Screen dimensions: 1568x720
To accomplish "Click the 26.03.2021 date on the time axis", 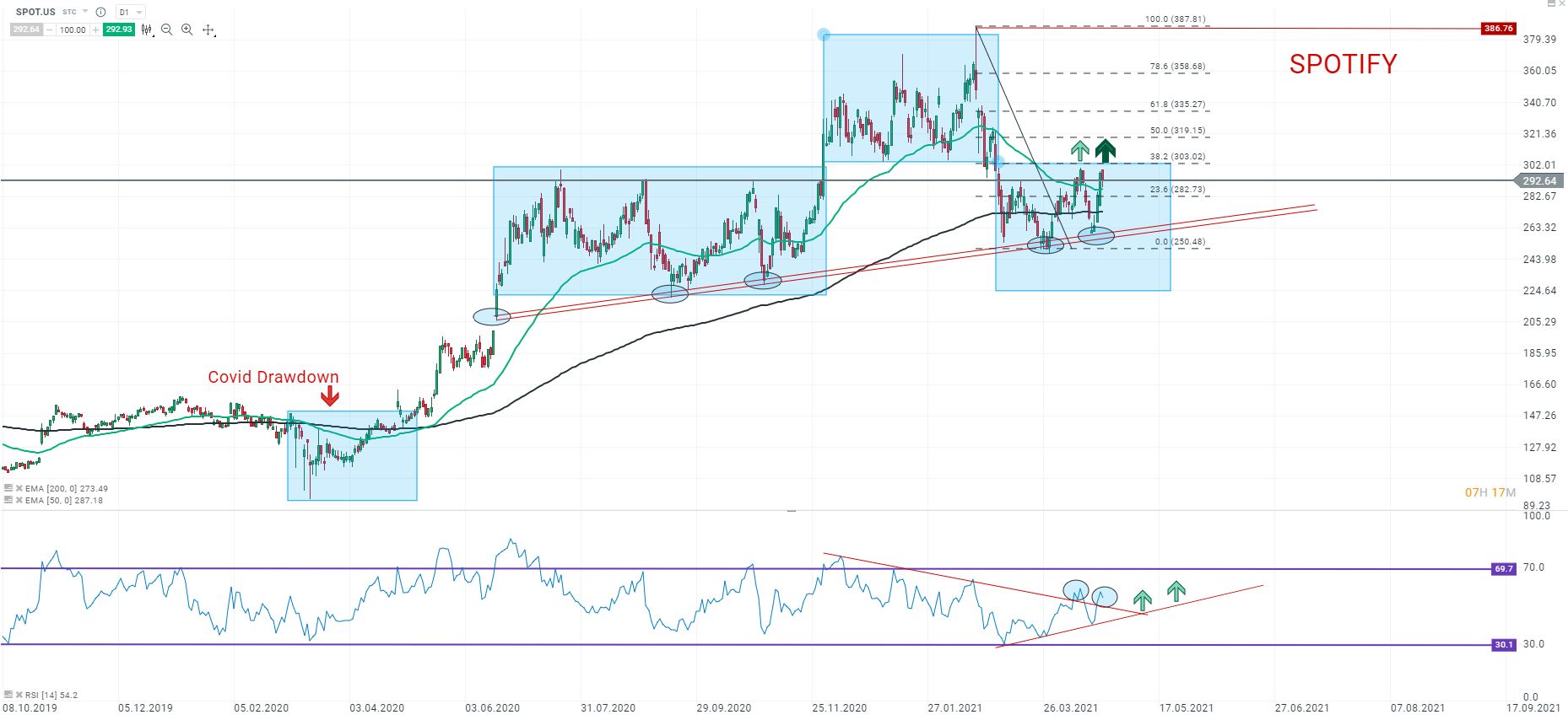I will (1070, 708).
